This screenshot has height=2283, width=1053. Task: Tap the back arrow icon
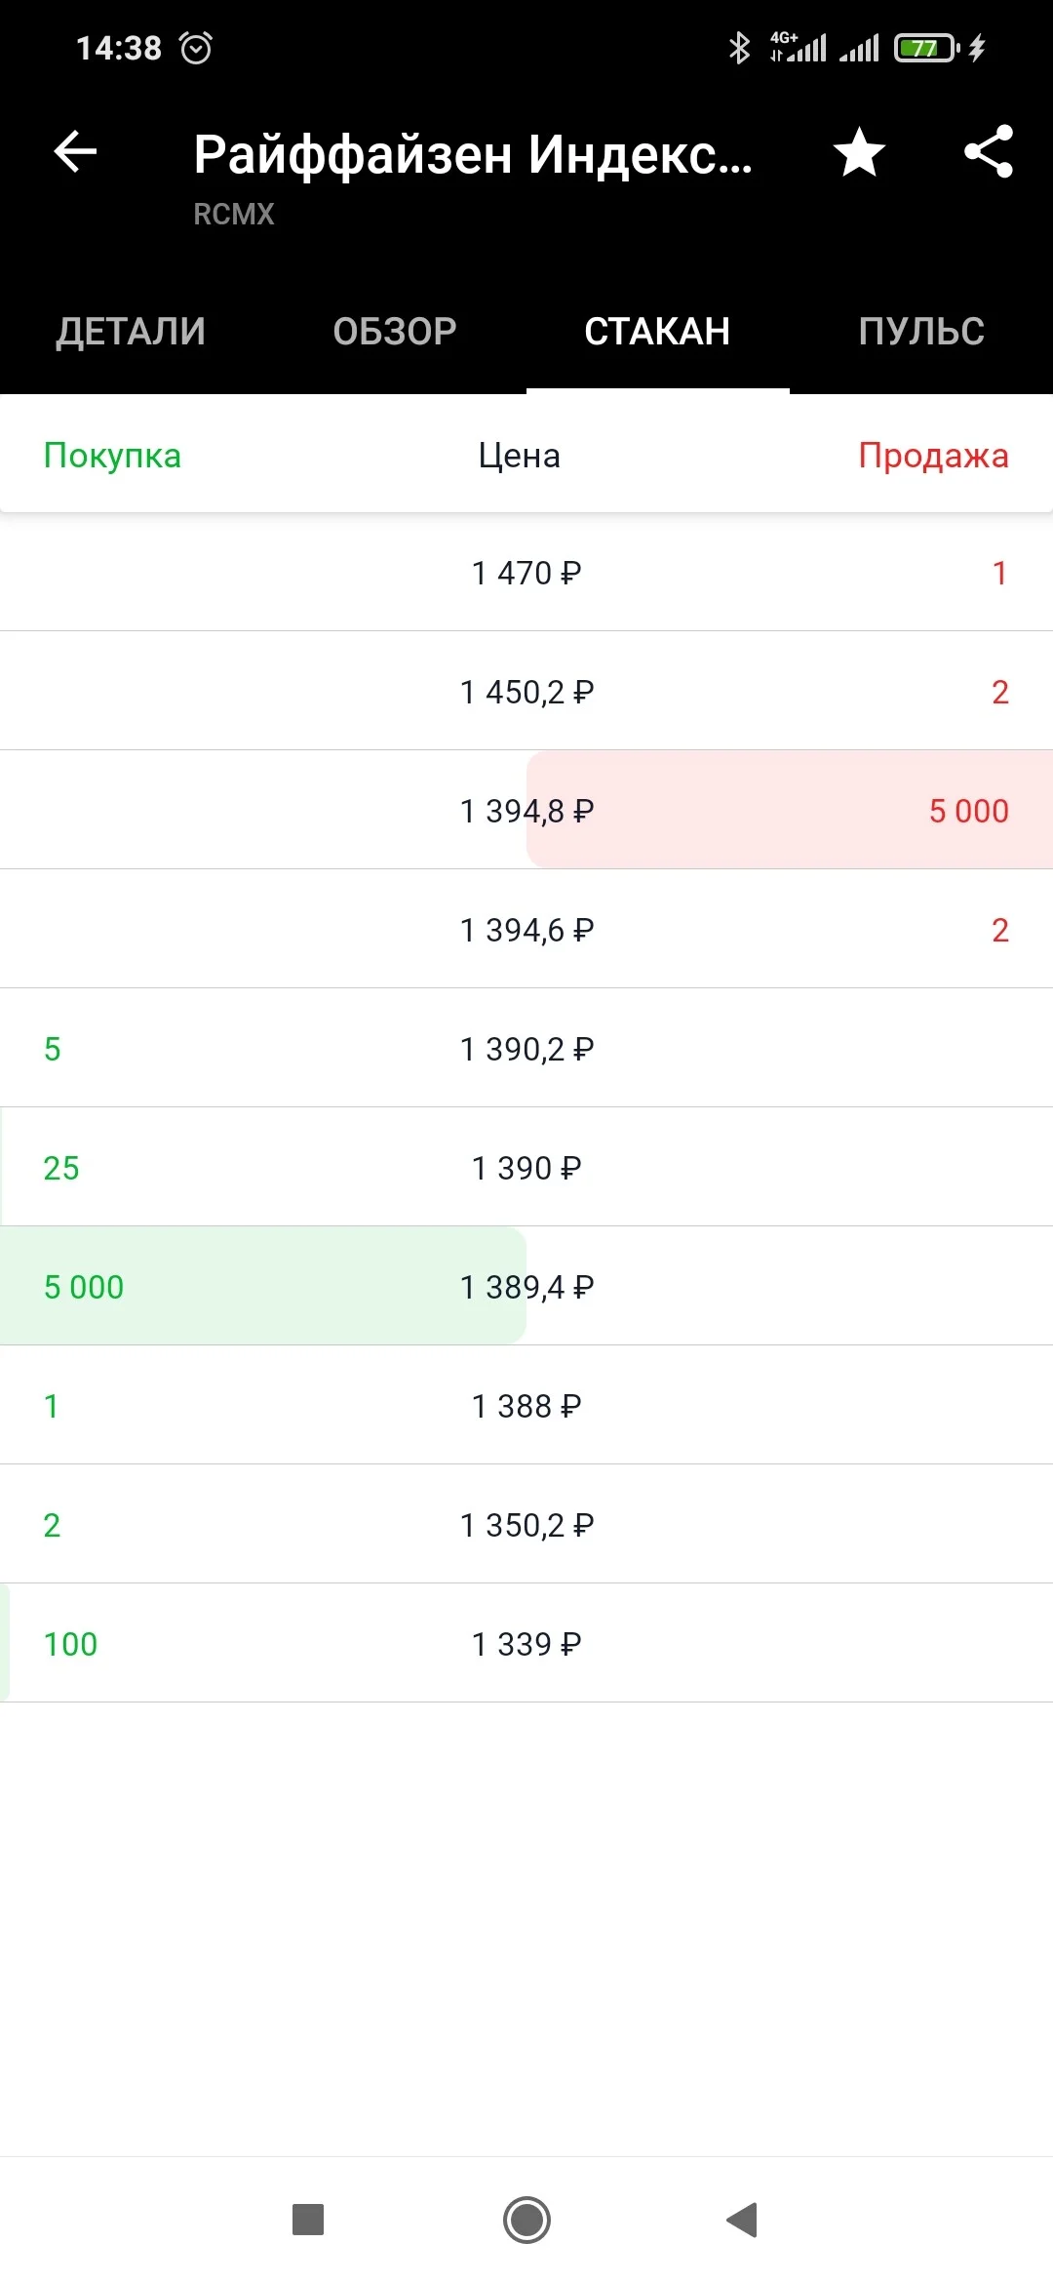click(x=75, y=152)
